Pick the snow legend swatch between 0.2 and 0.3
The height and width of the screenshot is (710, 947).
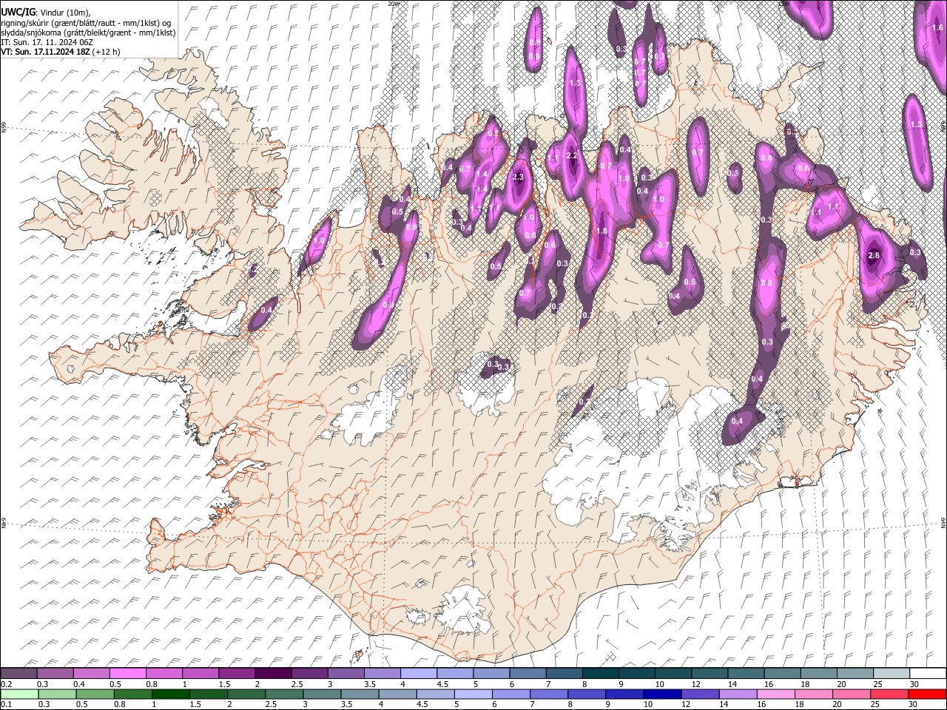[x=18, y=673]
